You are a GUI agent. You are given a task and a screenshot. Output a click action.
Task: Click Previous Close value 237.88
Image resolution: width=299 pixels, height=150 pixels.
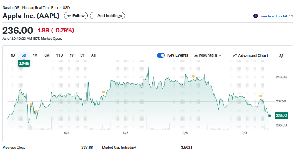pyautogui.click(x=87, y=148)
